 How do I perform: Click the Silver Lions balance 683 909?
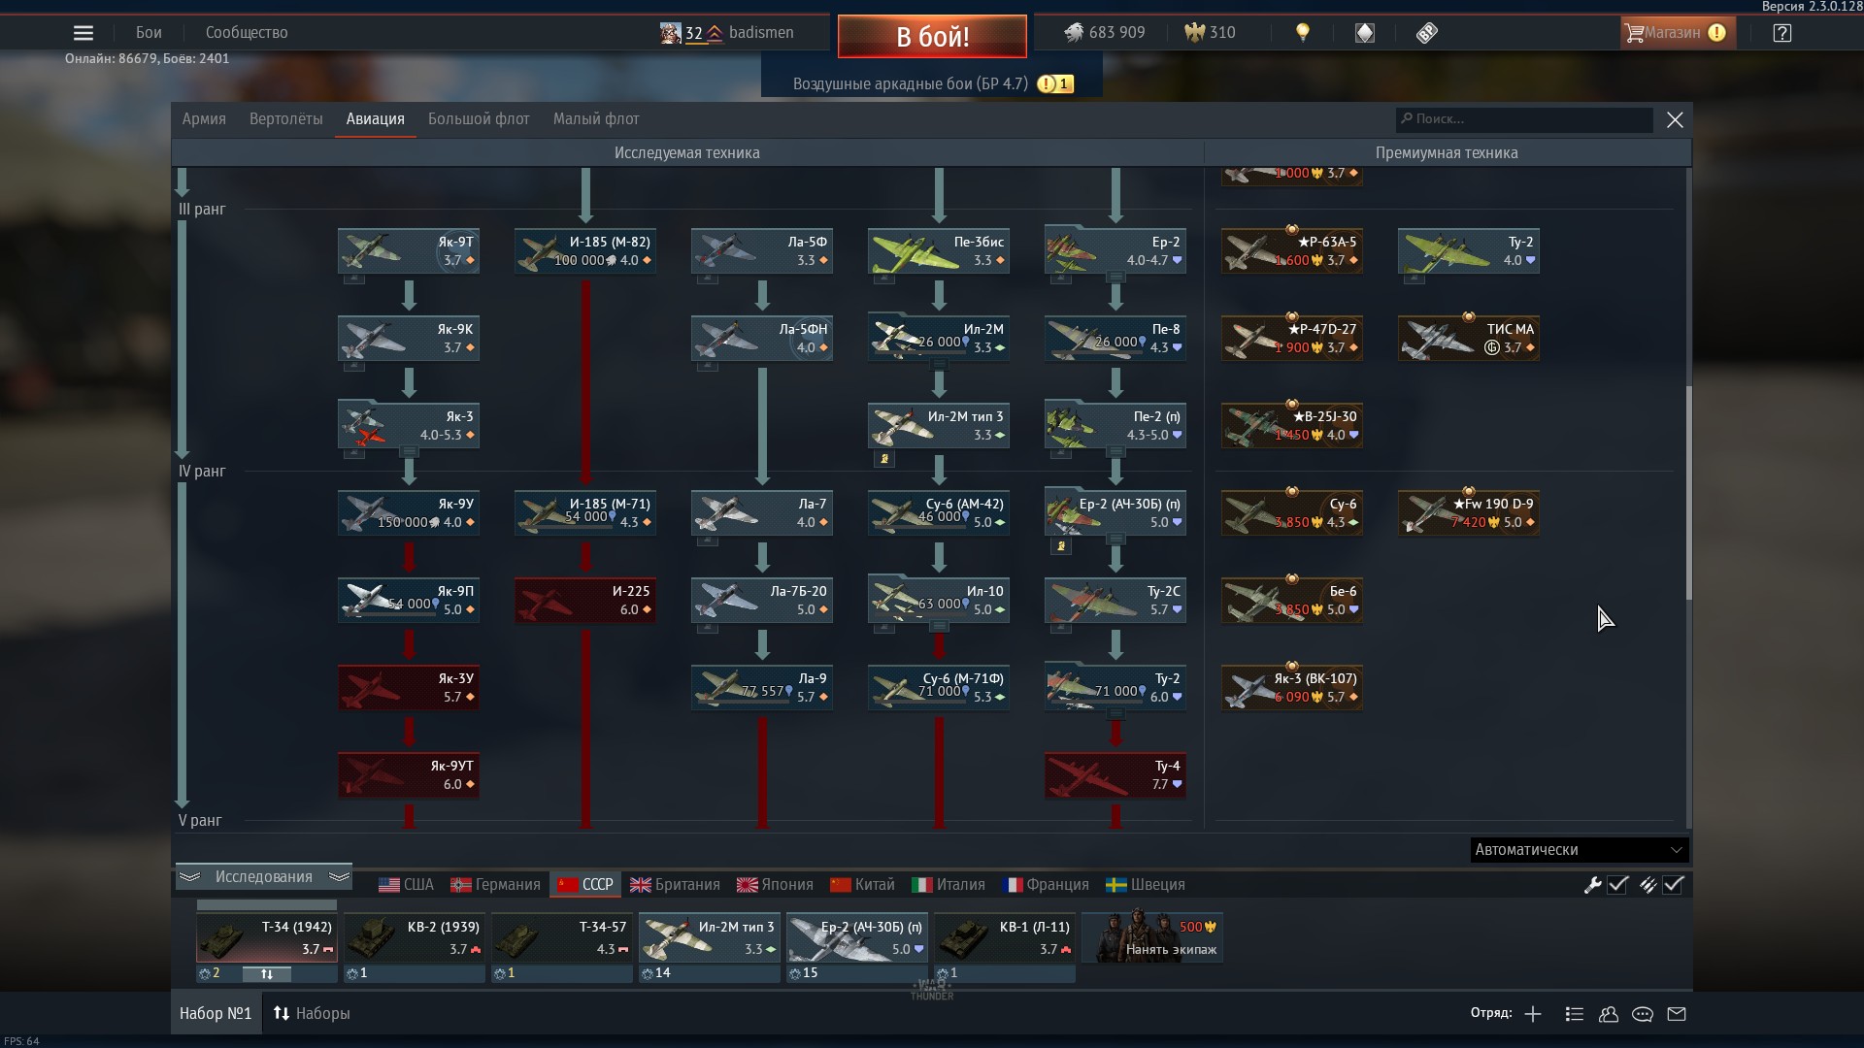point(1105,33)
